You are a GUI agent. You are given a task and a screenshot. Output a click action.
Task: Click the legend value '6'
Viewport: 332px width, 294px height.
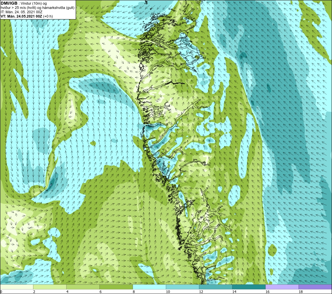(101, 292)
